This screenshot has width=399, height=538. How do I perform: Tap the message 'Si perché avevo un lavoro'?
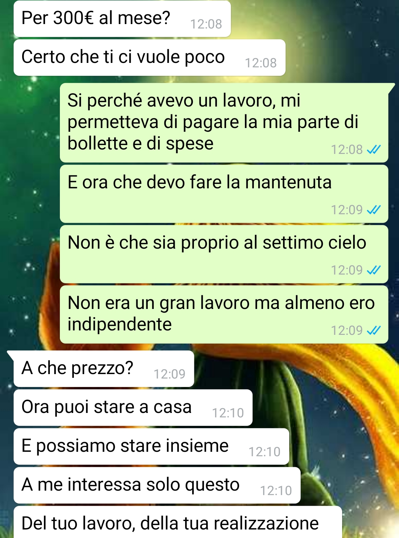[224, 123]
